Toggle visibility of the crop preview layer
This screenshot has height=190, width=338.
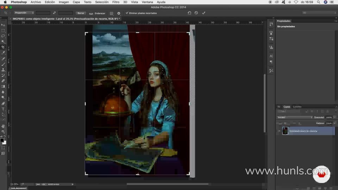click(279, 131)
